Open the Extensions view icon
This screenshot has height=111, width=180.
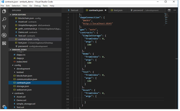coord(4,43)
